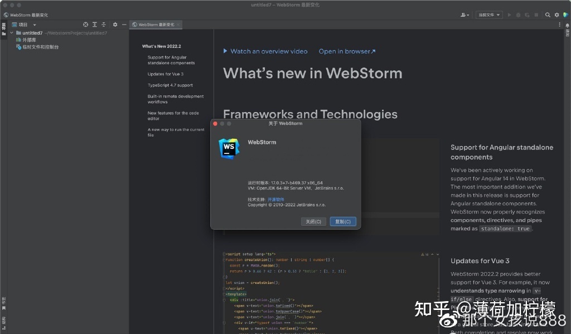Open Project panel gear options

point(115,25)
